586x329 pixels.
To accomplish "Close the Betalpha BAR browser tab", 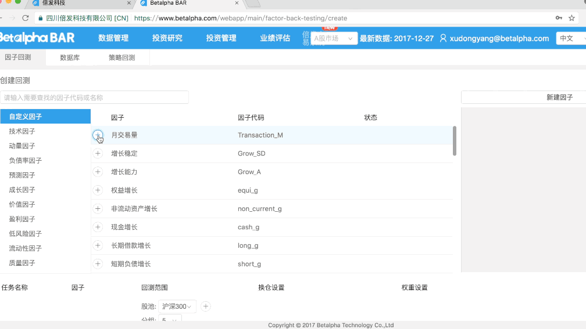I will (x=237, y=3).
